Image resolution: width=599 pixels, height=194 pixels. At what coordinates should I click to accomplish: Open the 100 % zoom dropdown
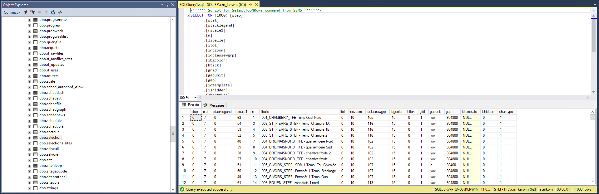(x=196, y=98)
